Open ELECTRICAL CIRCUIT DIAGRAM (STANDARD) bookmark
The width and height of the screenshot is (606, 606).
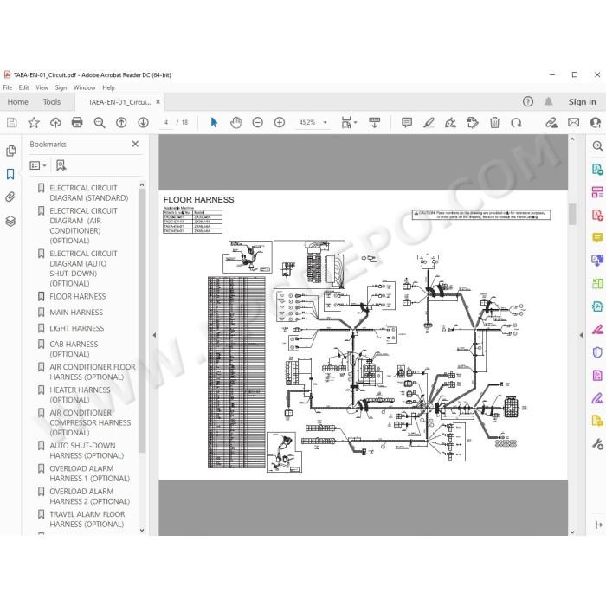88,192
